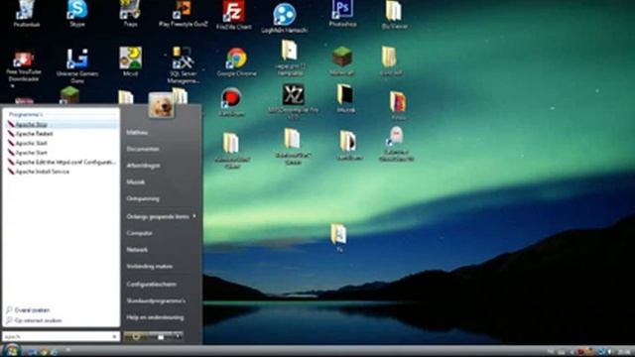The width and height of the screenshot is (635, 357).
Task: Launch Skype from the desktop
Action: coord(77,13)
